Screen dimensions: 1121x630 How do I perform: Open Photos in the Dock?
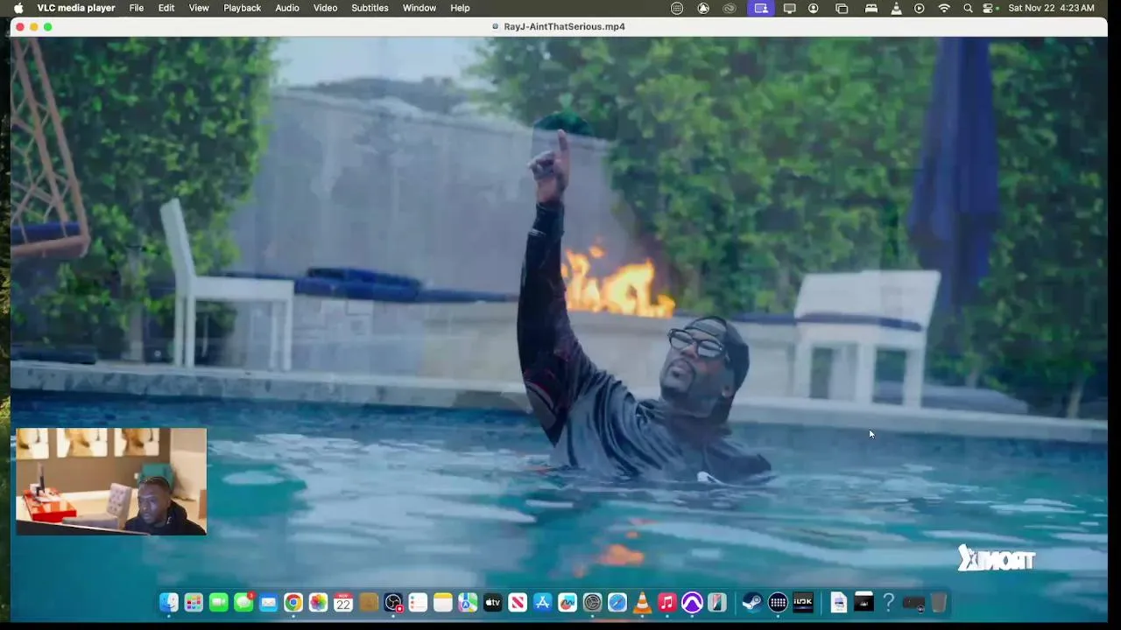tap(318, 602)
